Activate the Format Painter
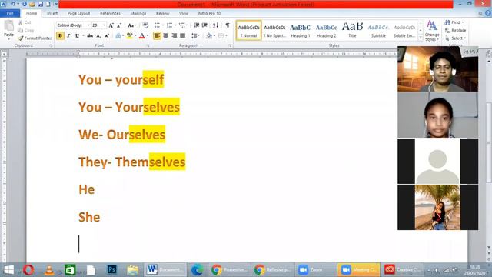This screenshot has height=277, width=492. pos(35,38)
